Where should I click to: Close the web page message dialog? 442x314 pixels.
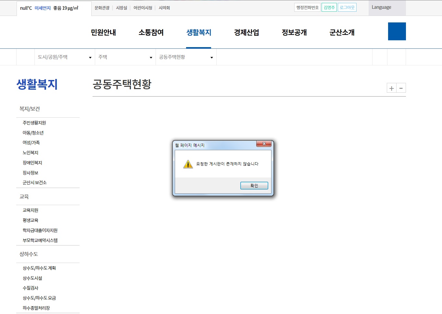tap(264, 144)
